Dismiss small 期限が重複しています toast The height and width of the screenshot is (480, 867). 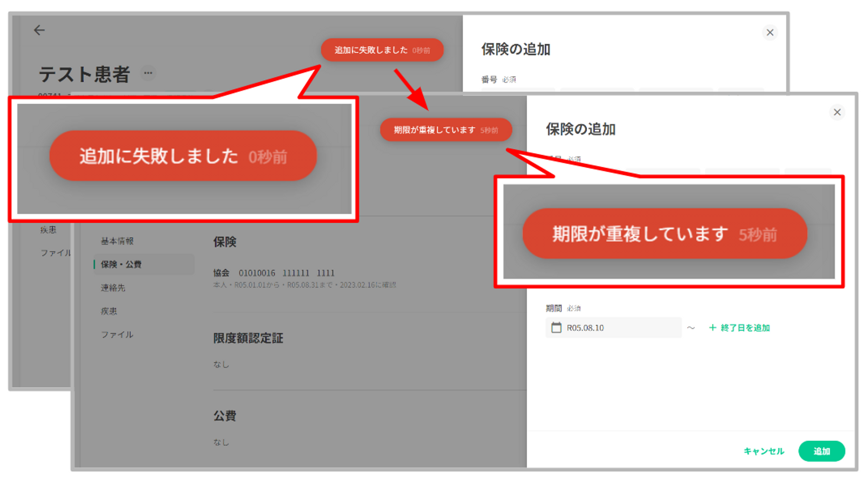click(445, 130)
